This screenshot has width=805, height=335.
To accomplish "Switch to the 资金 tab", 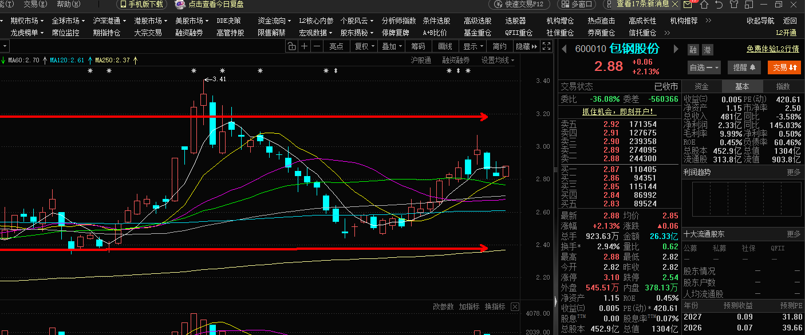I will 701,87.
